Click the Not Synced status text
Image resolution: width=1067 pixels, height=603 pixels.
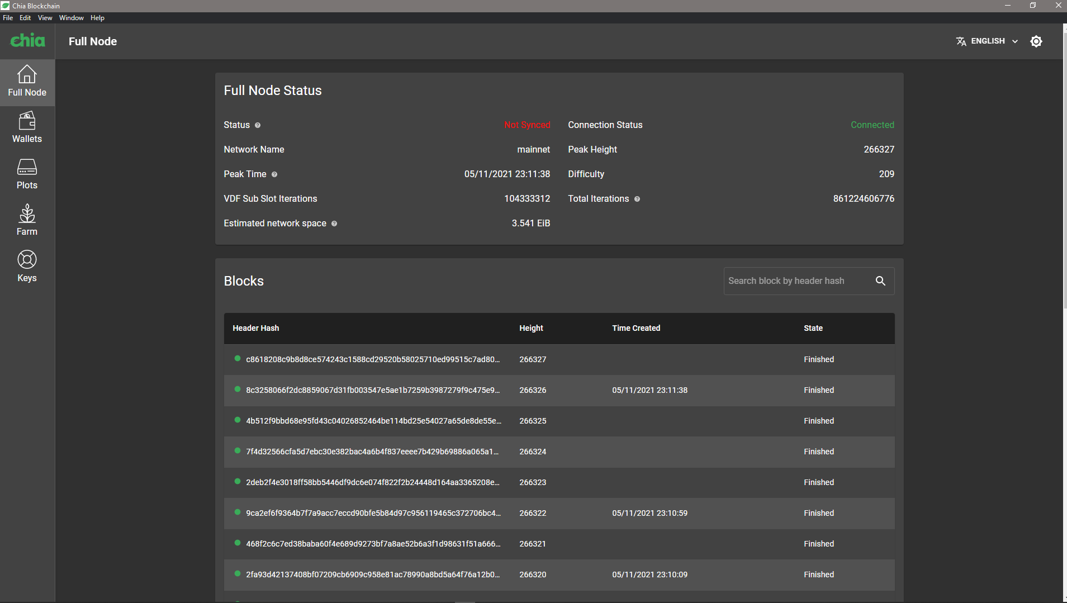[x=527, y=125]
